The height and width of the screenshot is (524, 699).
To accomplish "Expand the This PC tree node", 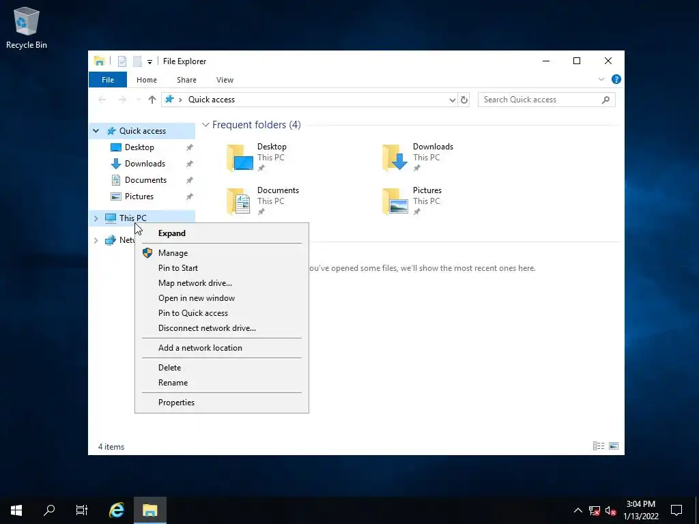I will (96, 218).
